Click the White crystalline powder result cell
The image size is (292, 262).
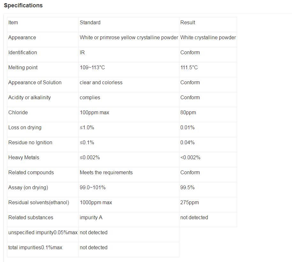pyautogui.click(x=208, y=37)
